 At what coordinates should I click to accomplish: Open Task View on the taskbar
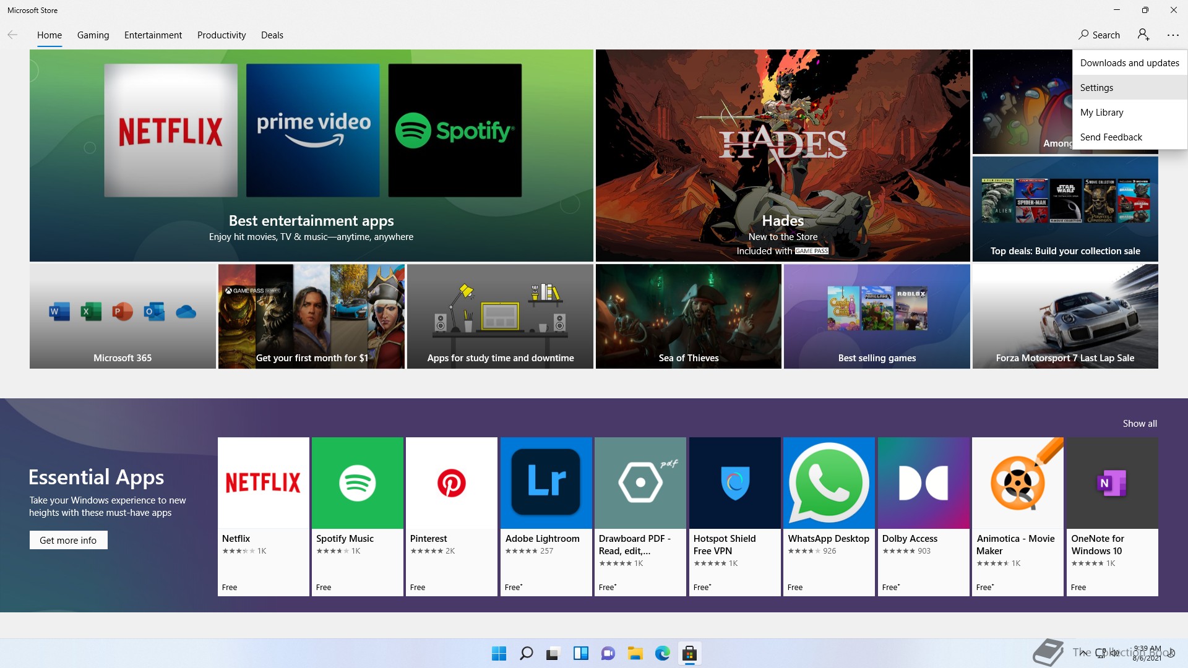point(553,653)
